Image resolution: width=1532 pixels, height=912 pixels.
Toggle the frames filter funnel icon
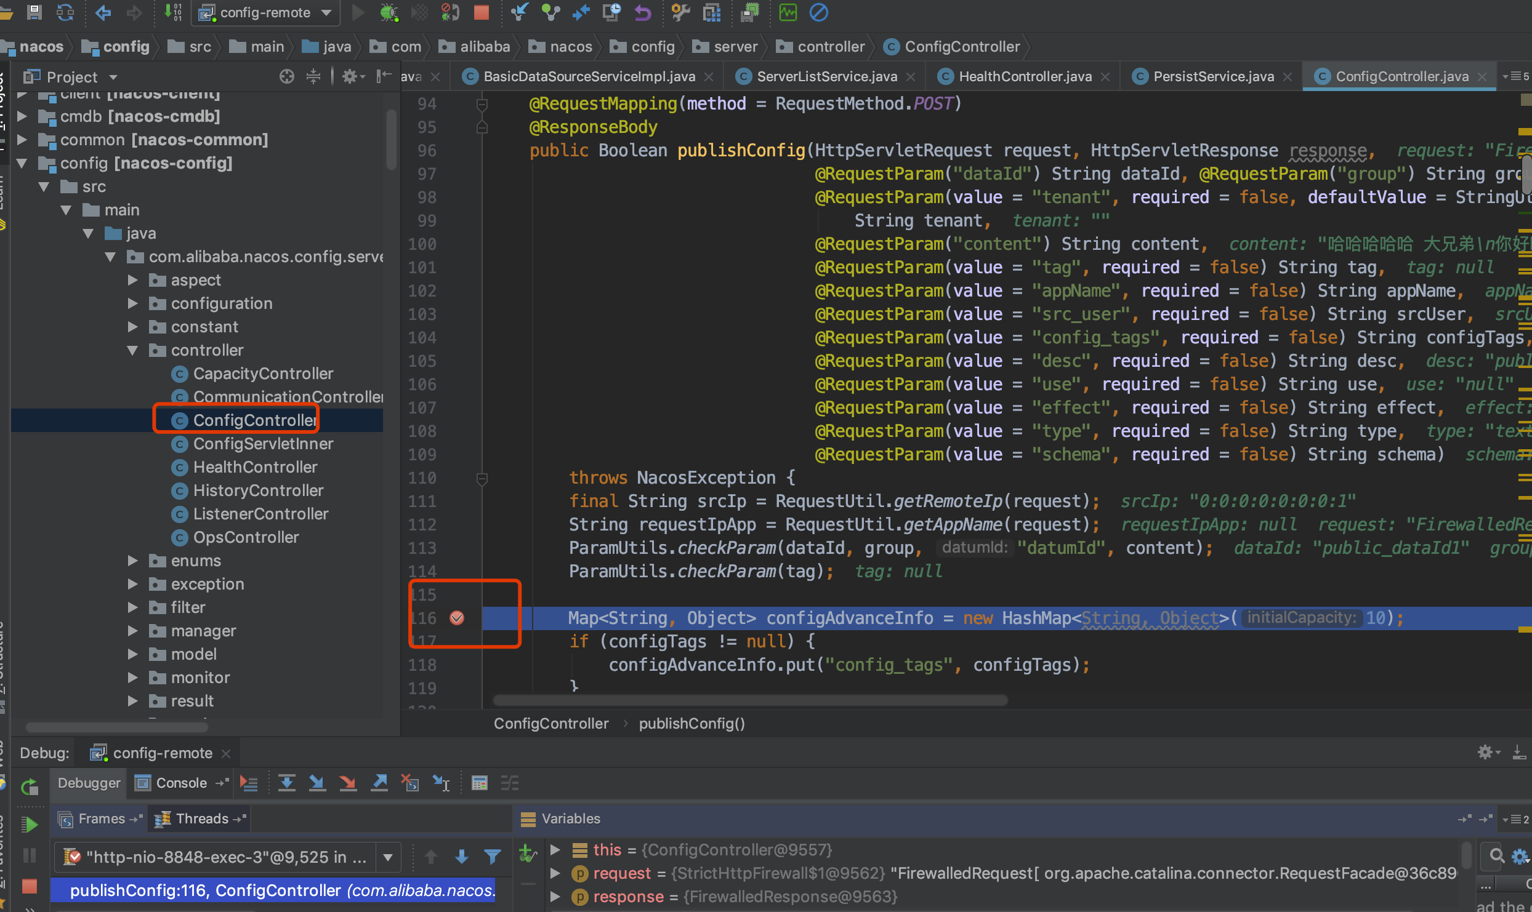pos(492,856)
